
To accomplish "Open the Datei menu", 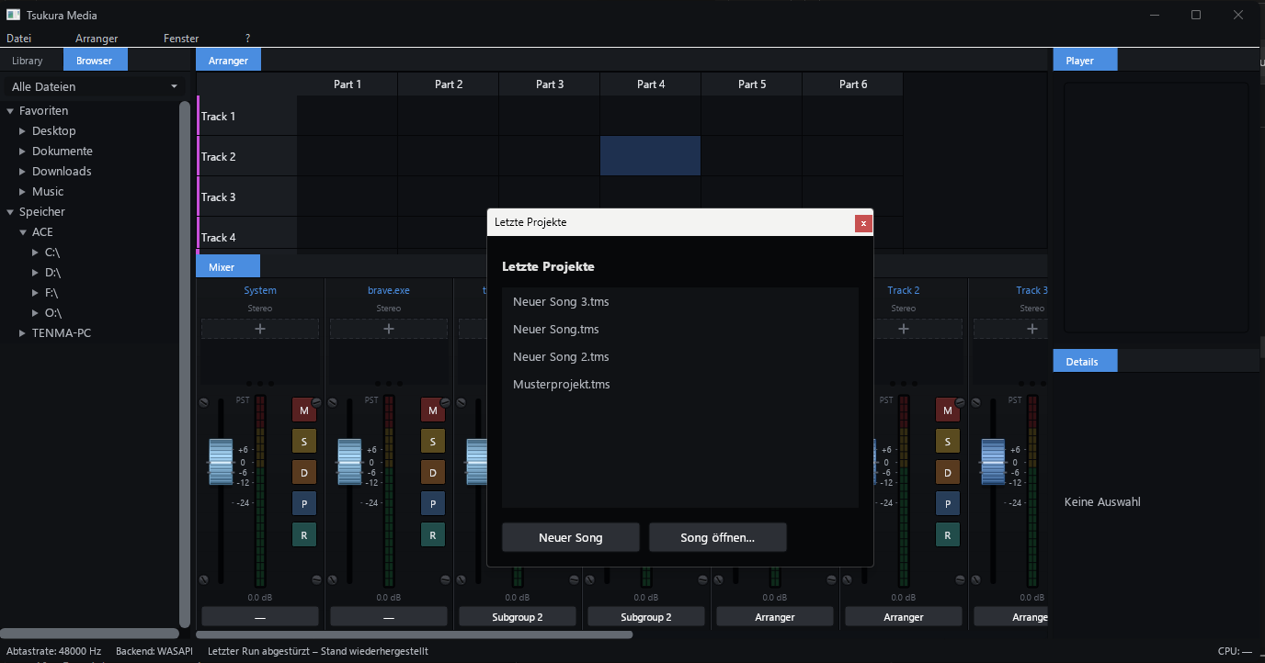I will (18, 39).
